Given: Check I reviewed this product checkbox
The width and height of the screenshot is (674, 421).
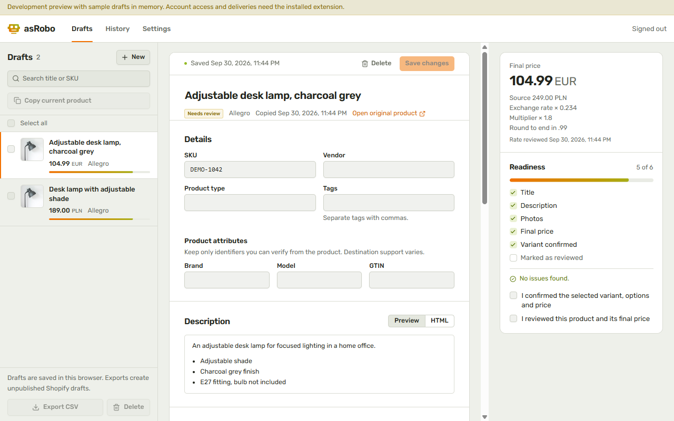Looking at the screenshot, I should click(513, 319).
